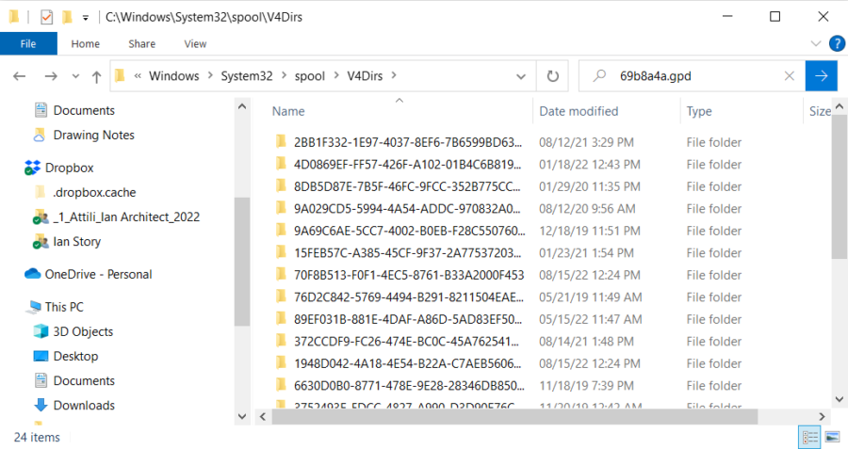Open the Home ribbon tab
Viewport: 848px width, 449px height.
tap(86, 43)
